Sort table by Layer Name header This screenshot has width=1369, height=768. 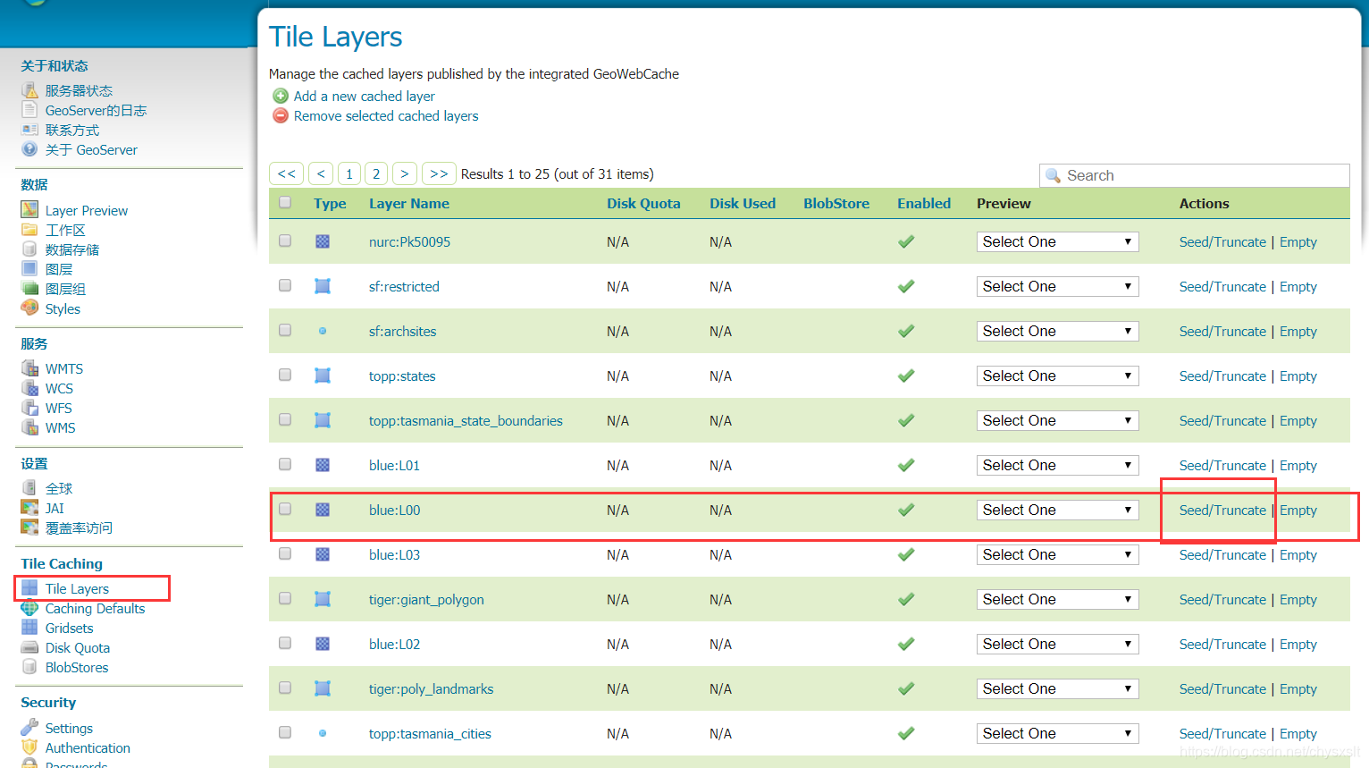pyautogui.click(x=409, y=203)
